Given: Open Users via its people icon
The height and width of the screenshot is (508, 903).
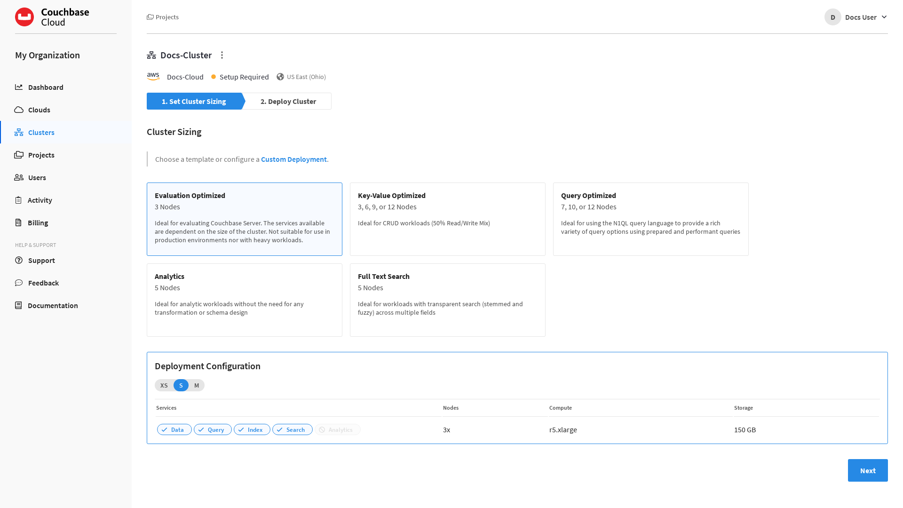Looking at the screenshot, I should pos(19,177).
